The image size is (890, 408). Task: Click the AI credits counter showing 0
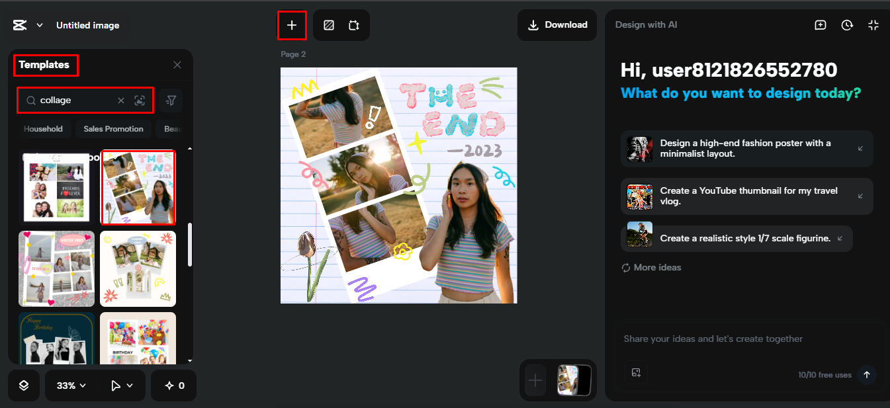[x=173, y=386]
